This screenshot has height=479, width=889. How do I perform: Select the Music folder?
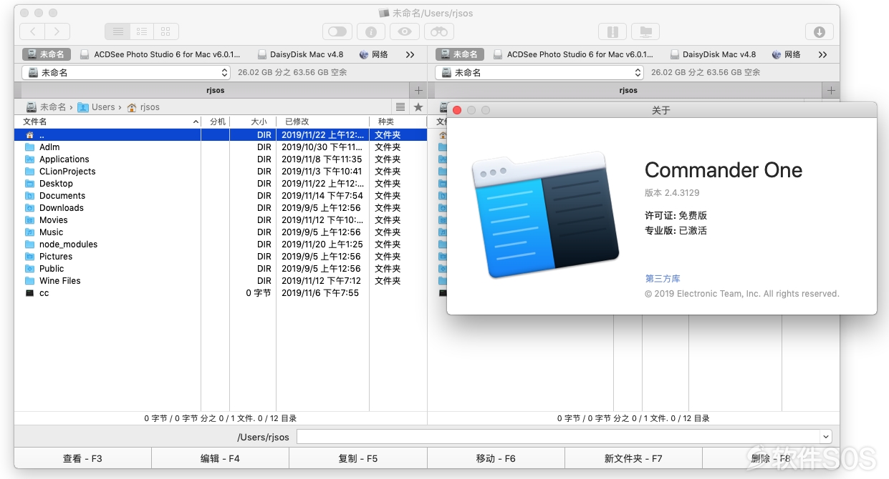coord(221,232)
